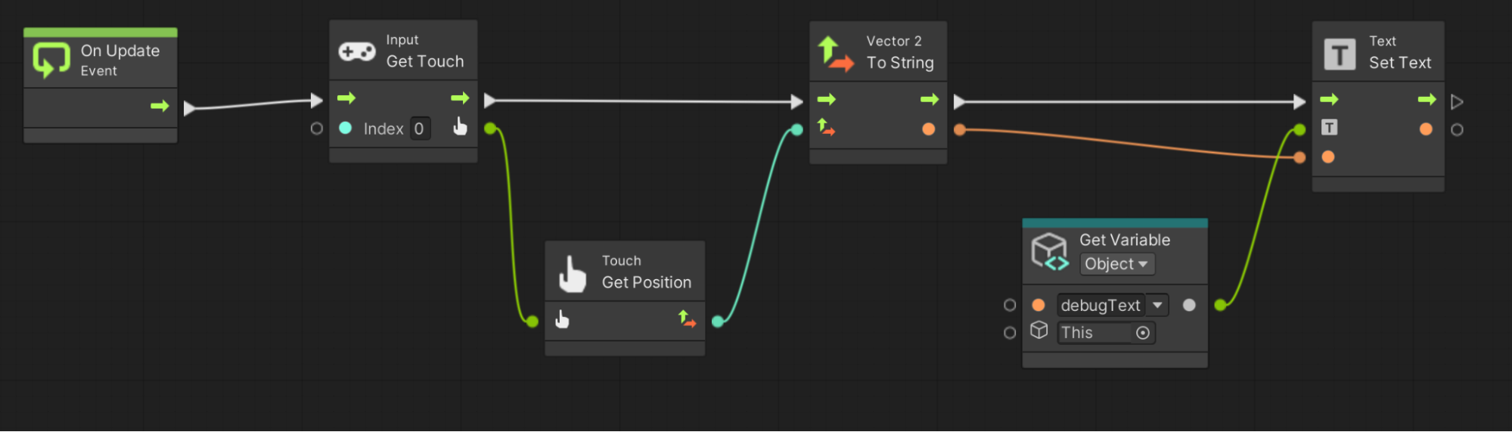The height and width of the screenshot is (432, 1512).
Task: Click the vector input port icon on To String
Action: [x=827, y=129]
